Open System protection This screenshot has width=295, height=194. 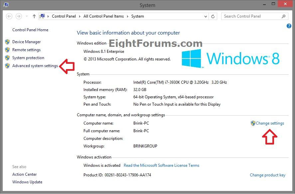28,58
